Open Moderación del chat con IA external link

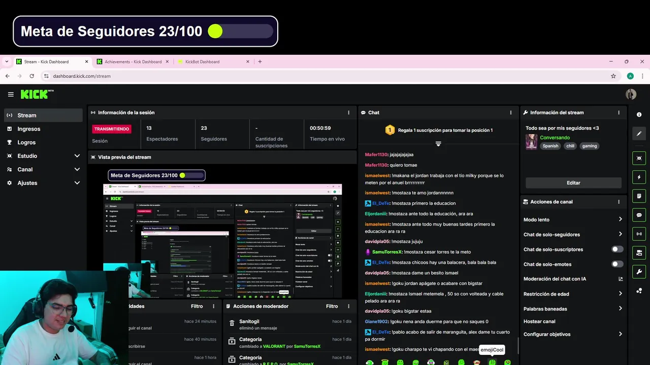(x=620, y=279)
